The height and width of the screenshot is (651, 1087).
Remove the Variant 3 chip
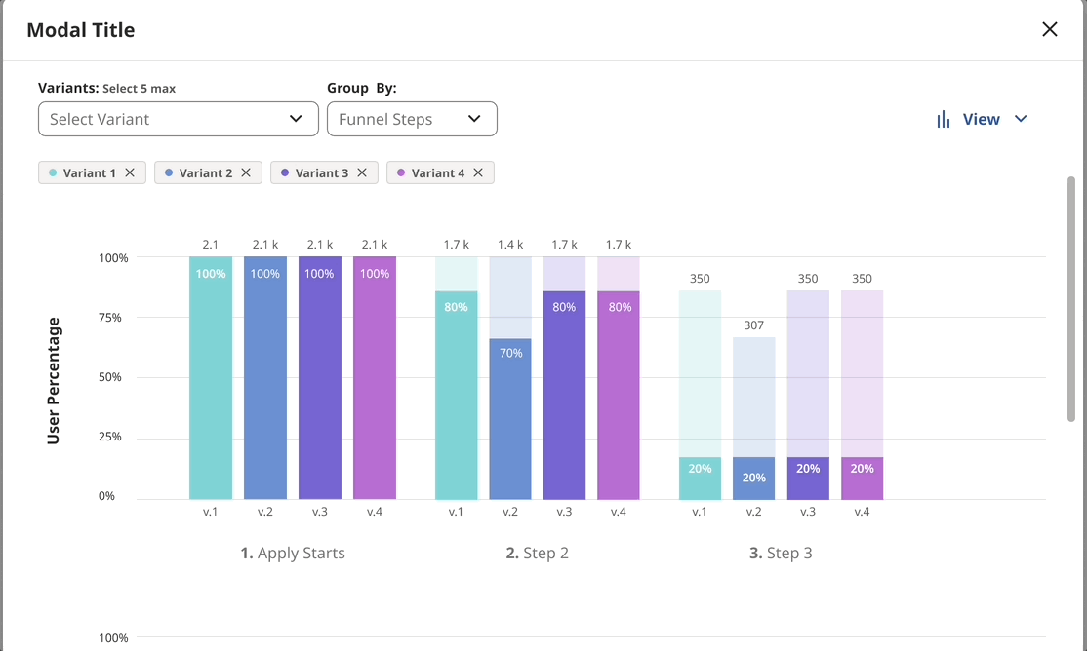click(x=362, y=172)
